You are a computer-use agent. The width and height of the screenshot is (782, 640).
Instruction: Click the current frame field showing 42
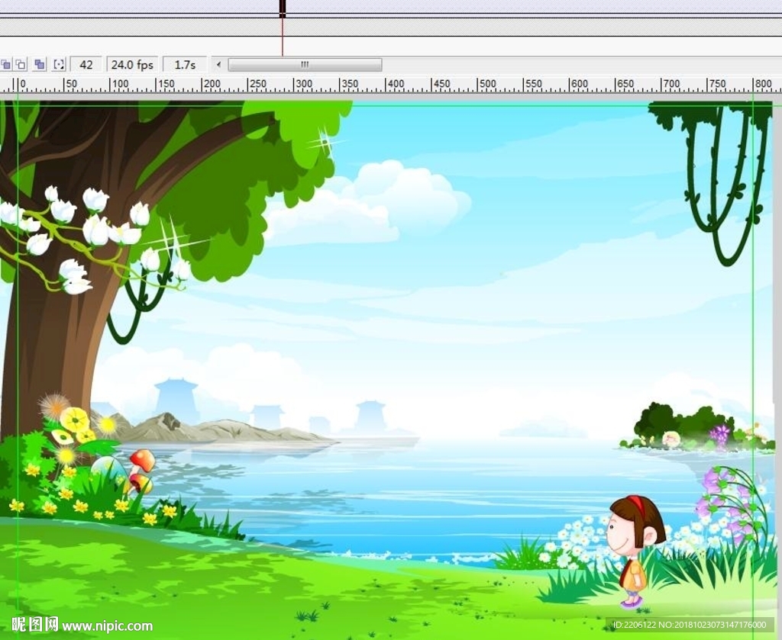click(x=86, y=65)
